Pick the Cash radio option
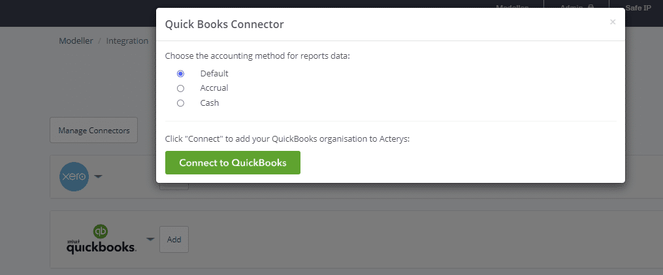This screenshot has height=275, width=663. [181, 103]
